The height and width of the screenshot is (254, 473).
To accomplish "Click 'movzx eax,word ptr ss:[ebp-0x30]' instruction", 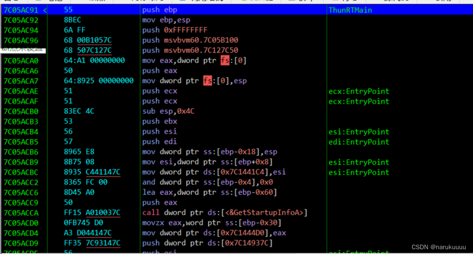I will coord(212,223).
